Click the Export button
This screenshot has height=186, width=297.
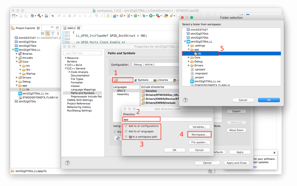click(x=236, y=111)
